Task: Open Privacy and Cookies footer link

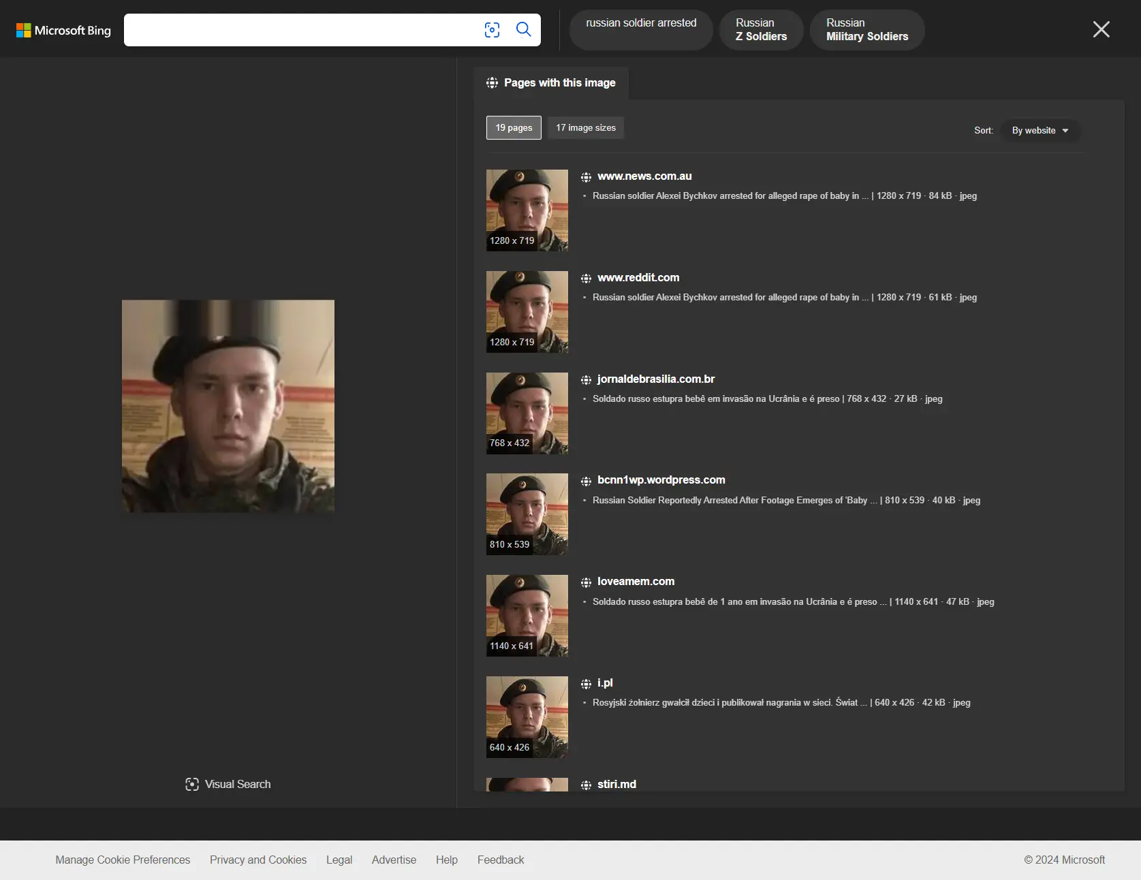Action: pos(258,860)
